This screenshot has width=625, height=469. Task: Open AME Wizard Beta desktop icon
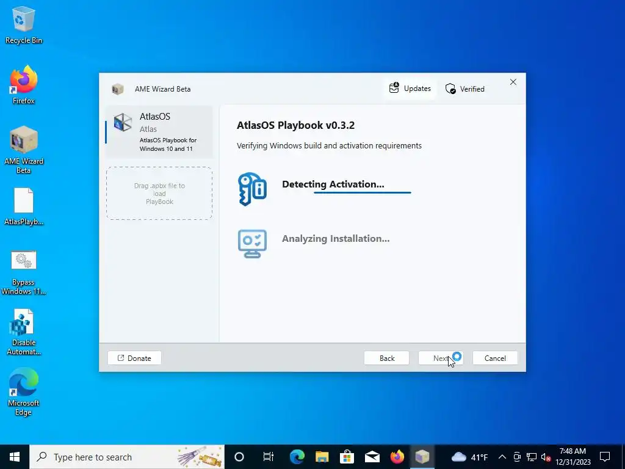24,149
